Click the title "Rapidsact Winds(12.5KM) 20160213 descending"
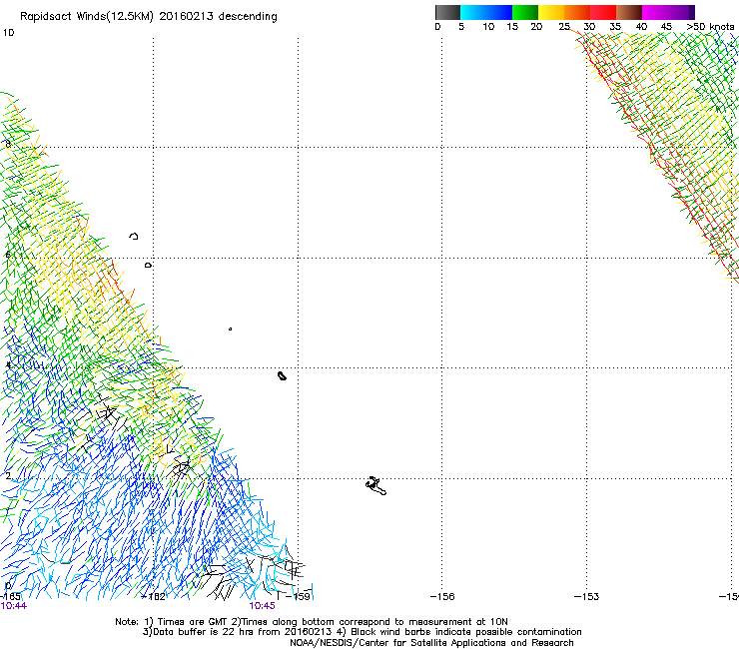The width and height of the screenshot is (739, 649). click(149, 17)
